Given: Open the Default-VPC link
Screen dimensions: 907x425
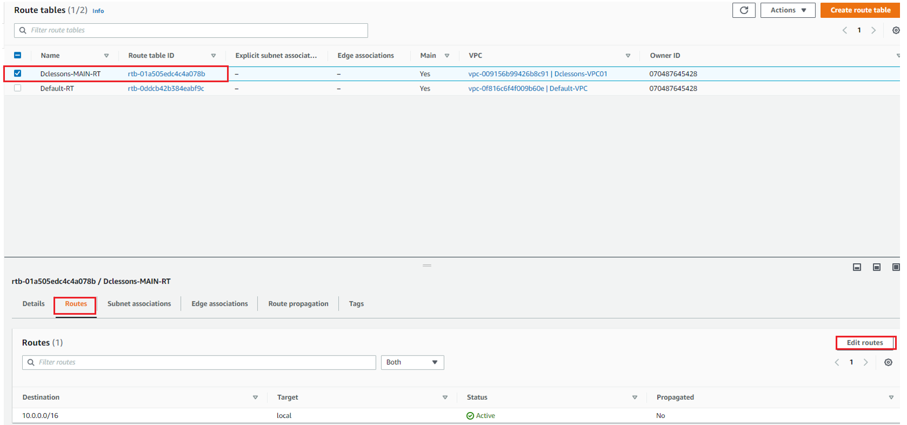Looking at the screenshot, I should (x=528, y=88).
